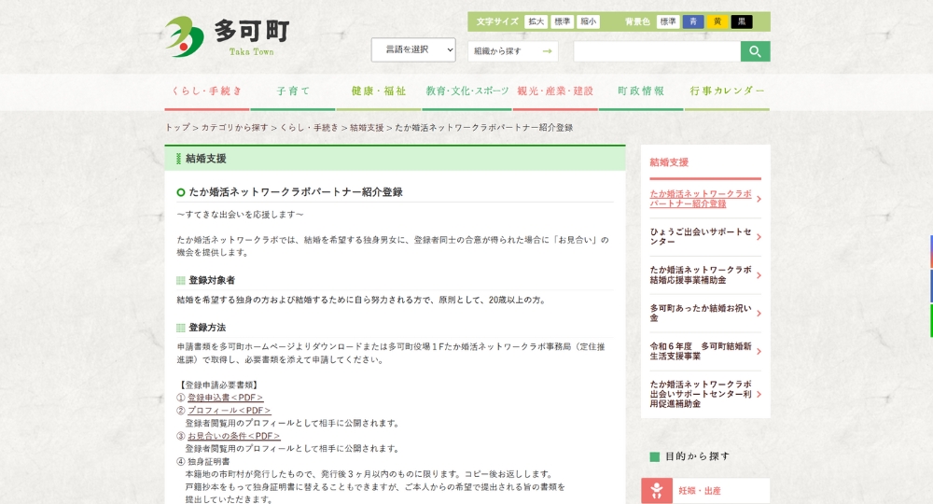The width and height of the screenshot is (933, 504).
Task: Click くらし・手続き breadcrumb link
Action: tap(309, 127)
